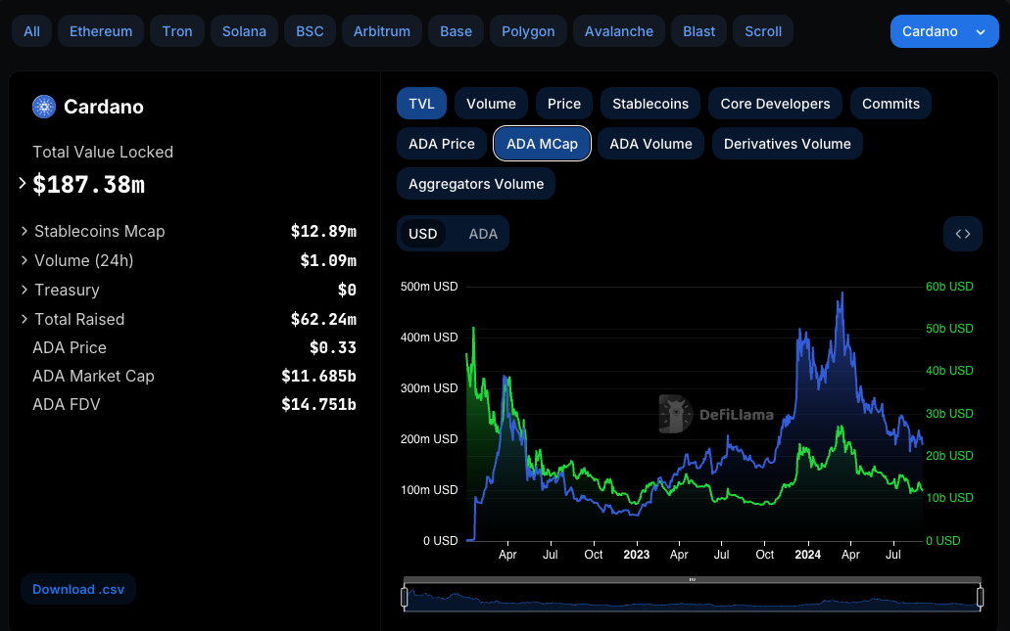The width and height of the screenshot is (1010, 631).
Task: Show the Derivatives Volume series
Action: pos(787,144)
